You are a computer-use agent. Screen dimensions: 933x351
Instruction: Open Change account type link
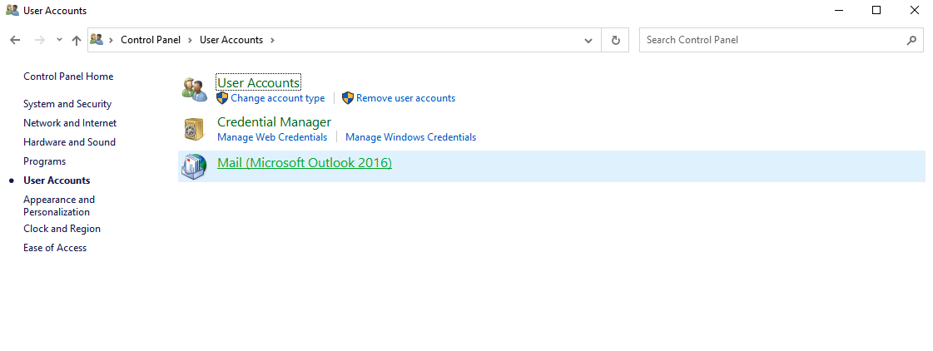(278, 98)
